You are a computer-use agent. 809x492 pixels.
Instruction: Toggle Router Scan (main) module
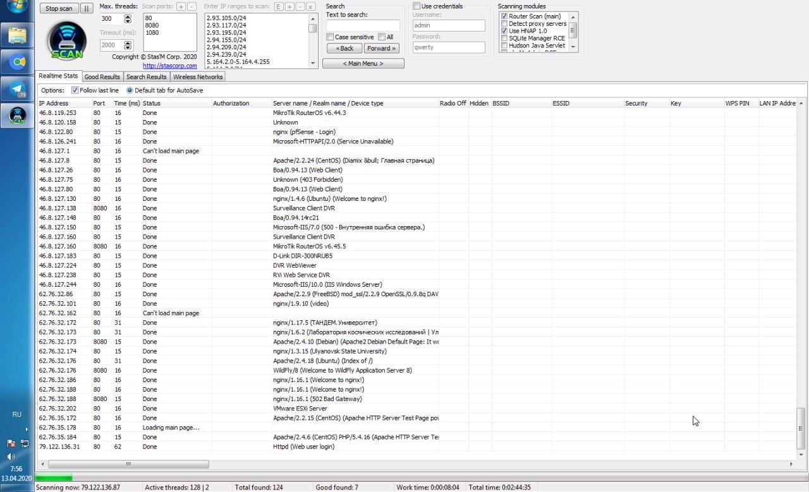click(x=504, y=16)
